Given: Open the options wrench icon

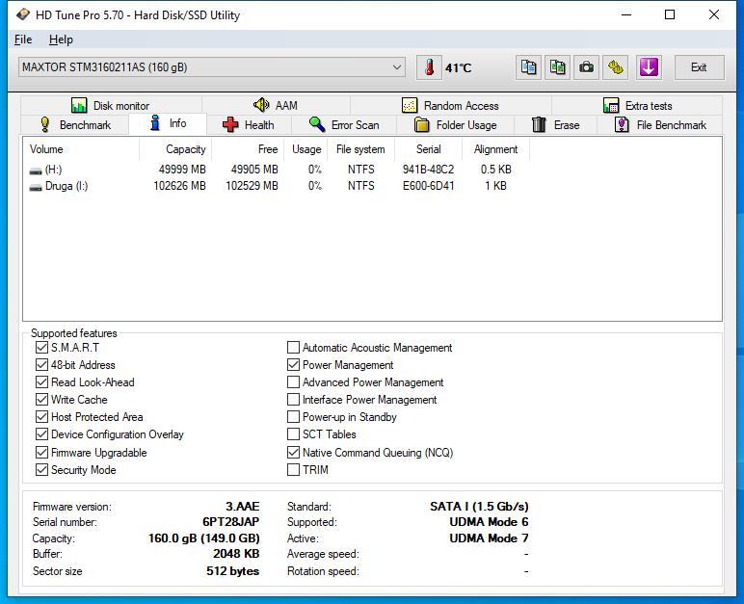Looking at the screenshot, I should coord(615,67).
